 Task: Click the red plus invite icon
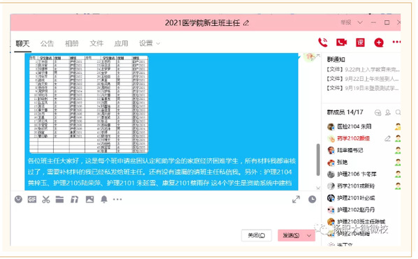(x=379, y=43)
